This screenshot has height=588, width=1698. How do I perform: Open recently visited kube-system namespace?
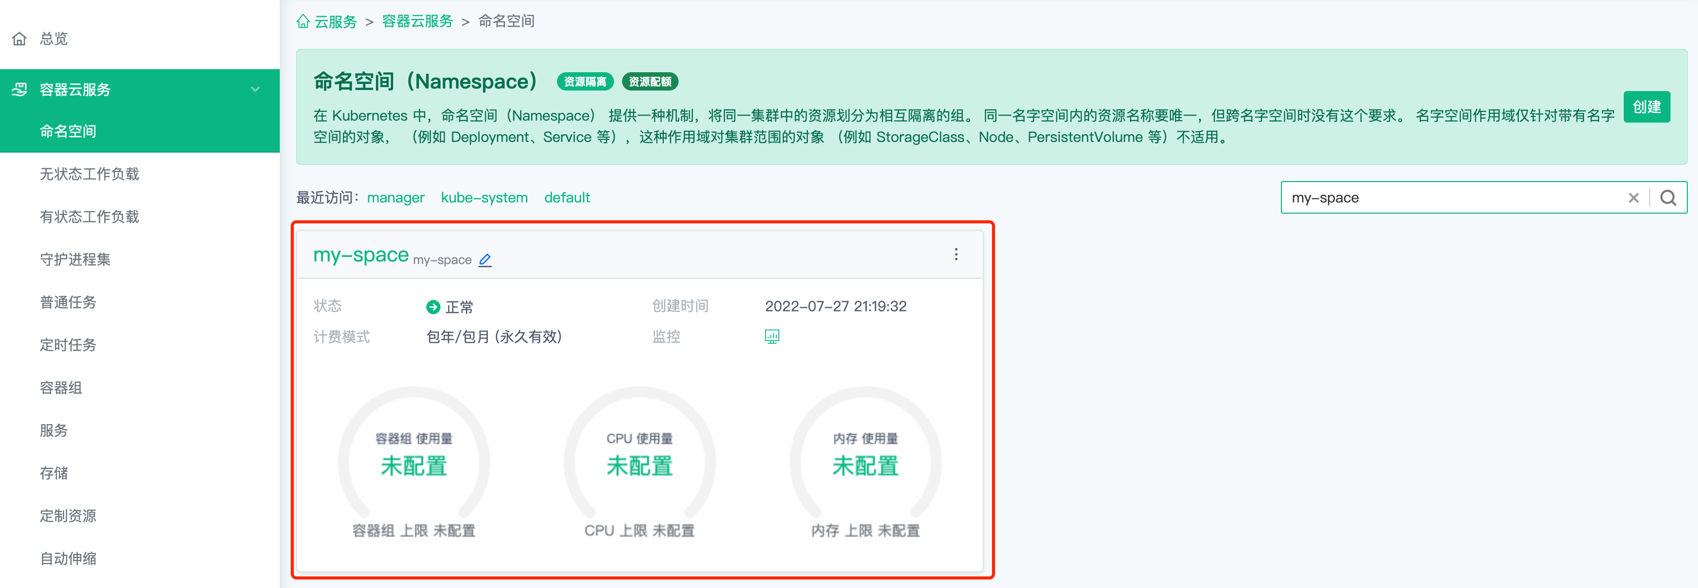click(x=484, y=198)
